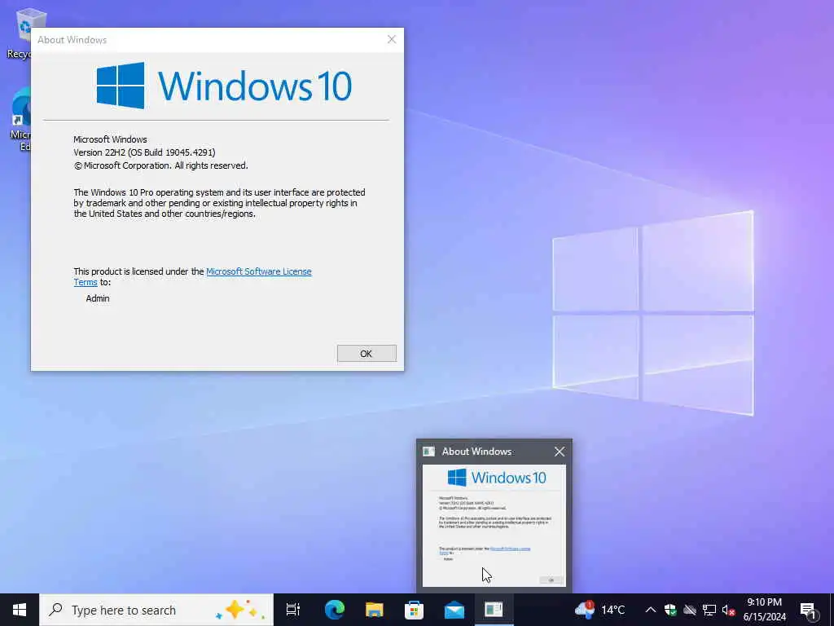Open the Mail app on the taskbar
Viewport: 834px width, 626px height.
pos(454,610)
